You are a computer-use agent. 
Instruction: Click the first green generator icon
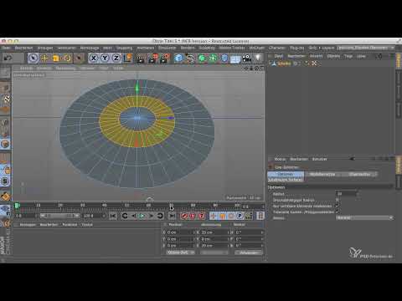coord(202,59)
